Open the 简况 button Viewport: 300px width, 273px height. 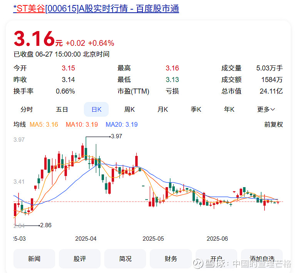pos(125,259)
